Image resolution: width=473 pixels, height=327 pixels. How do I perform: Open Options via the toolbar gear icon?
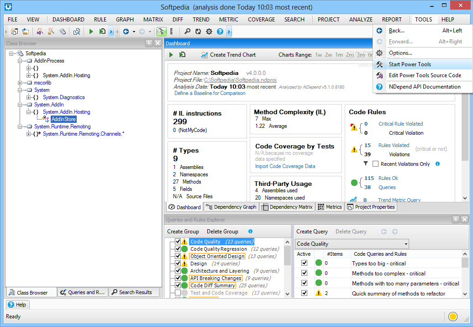coord(209,32)
